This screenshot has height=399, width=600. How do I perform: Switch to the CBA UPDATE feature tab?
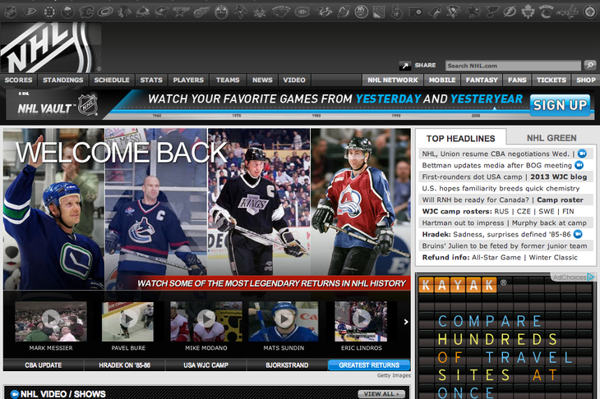pos(44,365)
